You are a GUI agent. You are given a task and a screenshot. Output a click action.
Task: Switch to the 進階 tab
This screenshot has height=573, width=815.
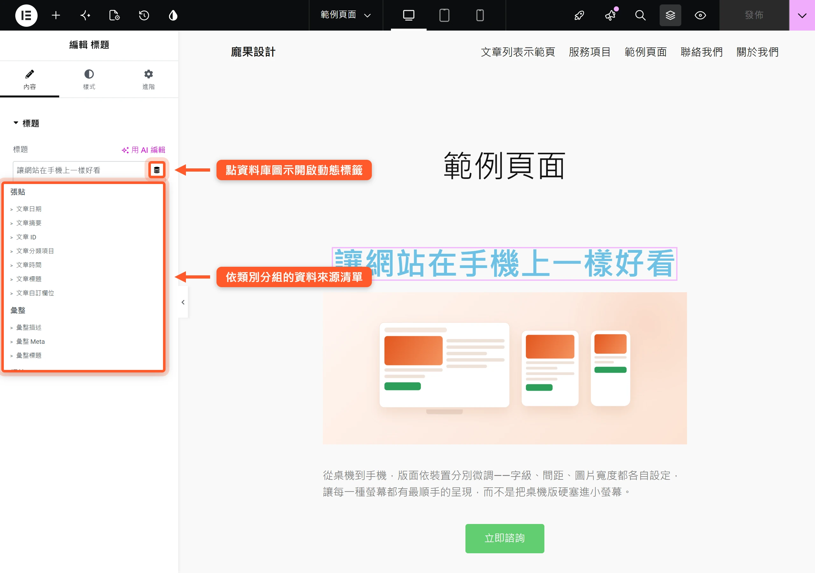coord(148,80)
